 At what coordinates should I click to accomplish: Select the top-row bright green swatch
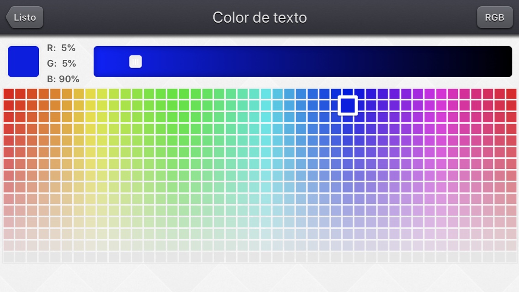pos(172,94)
